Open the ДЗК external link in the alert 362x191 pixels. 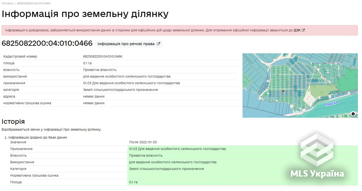299,30
